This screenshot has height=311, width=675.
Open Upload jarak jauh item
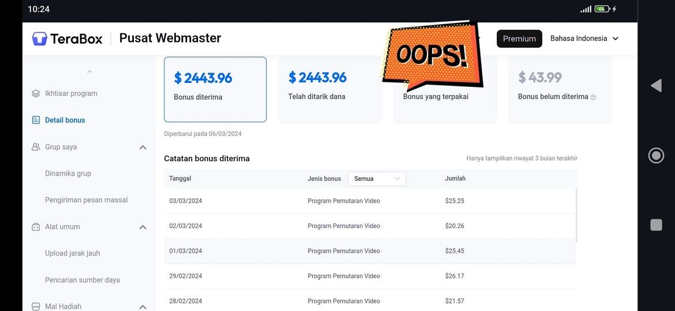72,253
